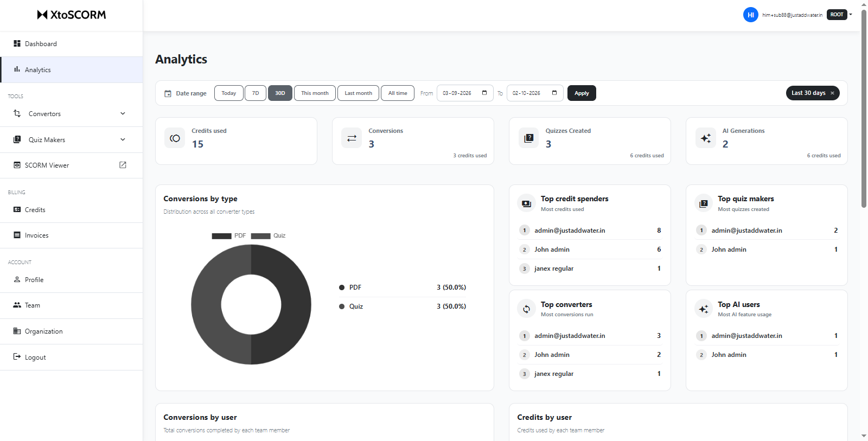Screen dimensions: 868x441
Task: Open Credits page from sidebar
Action: tap(72, 210)
